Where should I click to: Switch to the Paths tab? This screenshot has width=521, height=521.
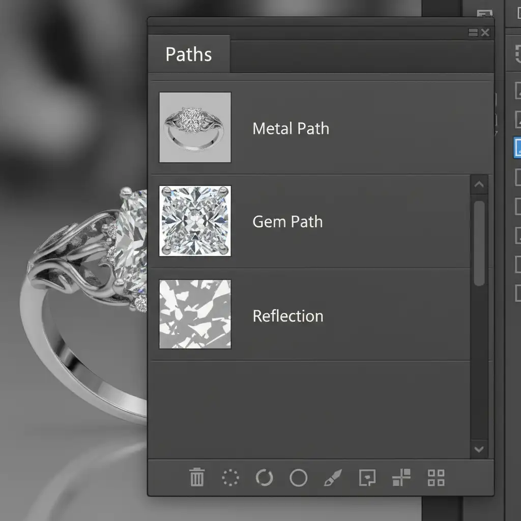[x=189, y=54]
